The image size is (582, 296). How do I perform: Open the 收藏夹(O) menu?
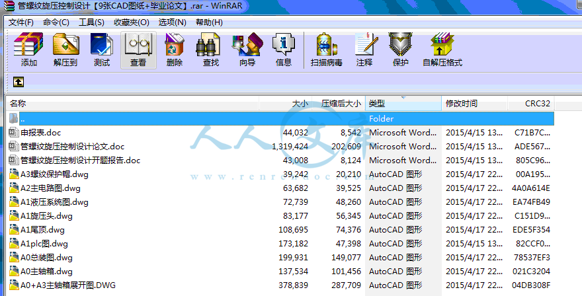click(132, 22)
